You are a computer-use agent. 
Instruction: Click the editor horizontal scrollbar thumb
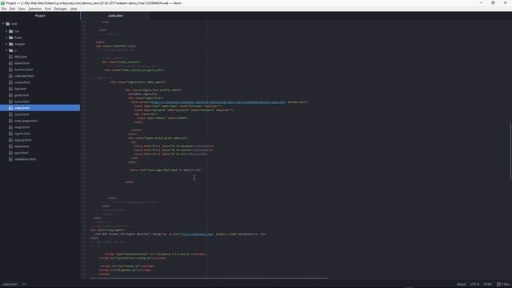[x=209, y=278]
